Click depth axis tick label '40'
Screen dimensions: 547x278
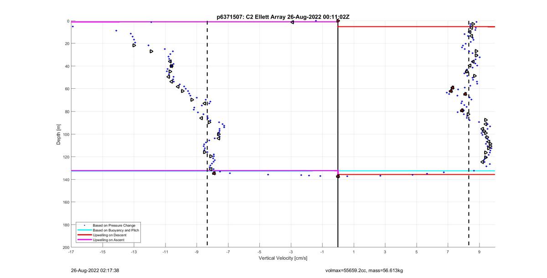pyautogui.click(x=67, y=66)
